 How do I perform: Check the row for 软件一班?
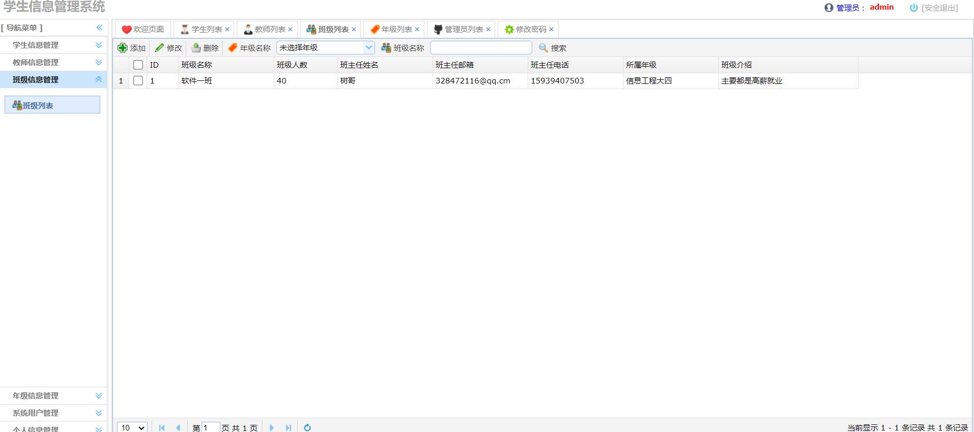coord(138,80)
